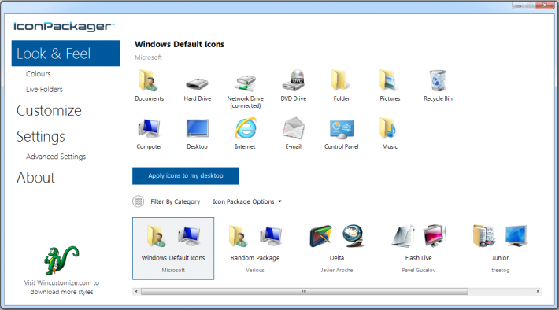Image resolution: width=559 pixels, height=310 pixels.
Task: Click the Windows Default Icons heading
Action: 180,45
